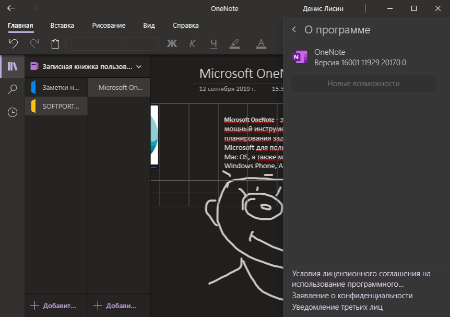This screenshot has width=450, height=317.
Task: Open the clipboard paste icon
Action: pos(55,44)
